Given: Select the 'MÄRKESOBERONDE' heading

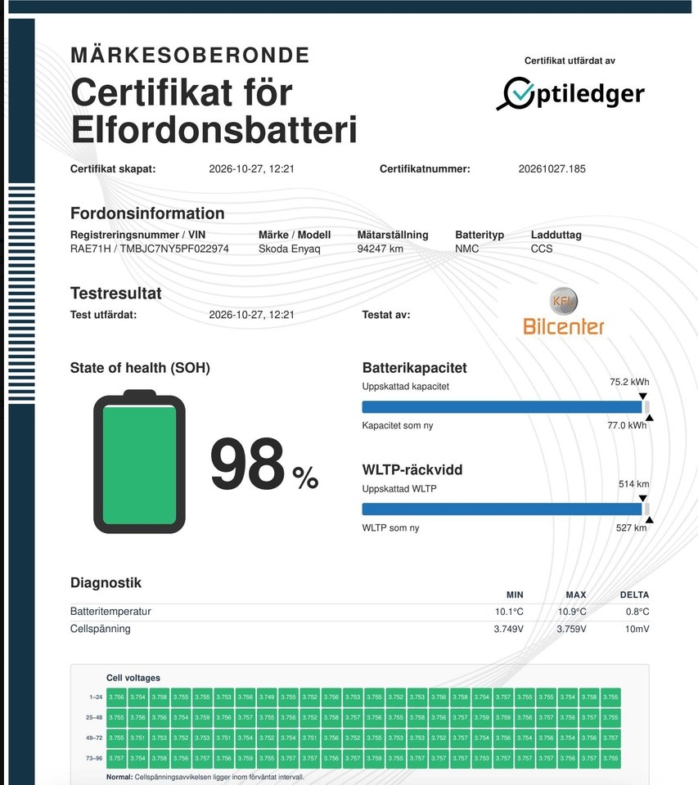Looking at the screenshot, I should click(x=190, y=55).
